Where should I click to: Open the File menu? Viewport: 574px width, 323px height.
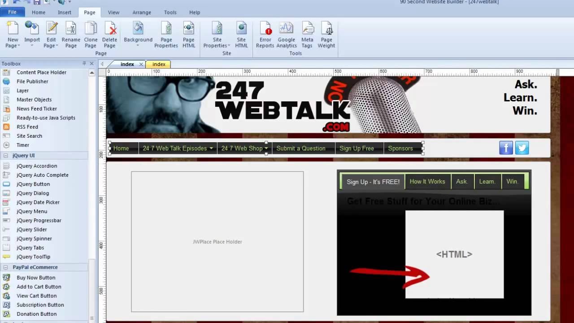coord(12,12)
